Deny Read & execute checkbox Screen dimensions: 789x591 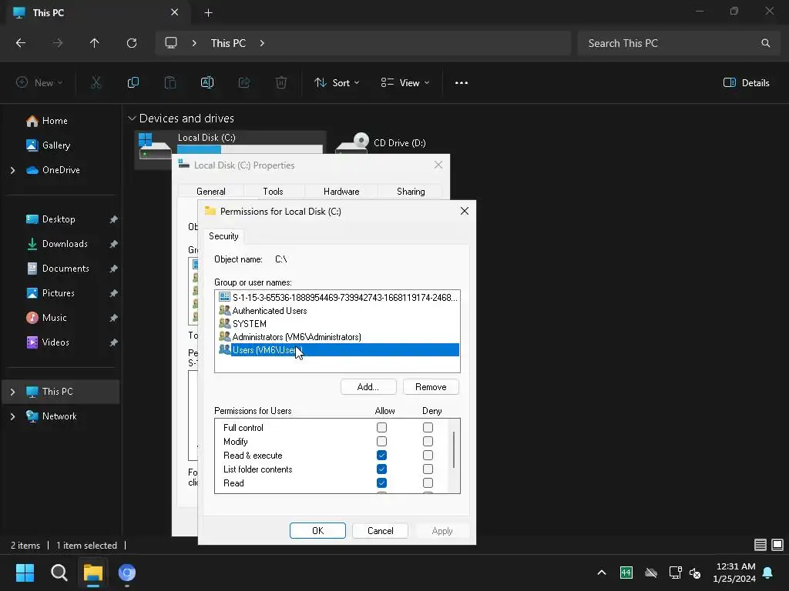(428, 456)
